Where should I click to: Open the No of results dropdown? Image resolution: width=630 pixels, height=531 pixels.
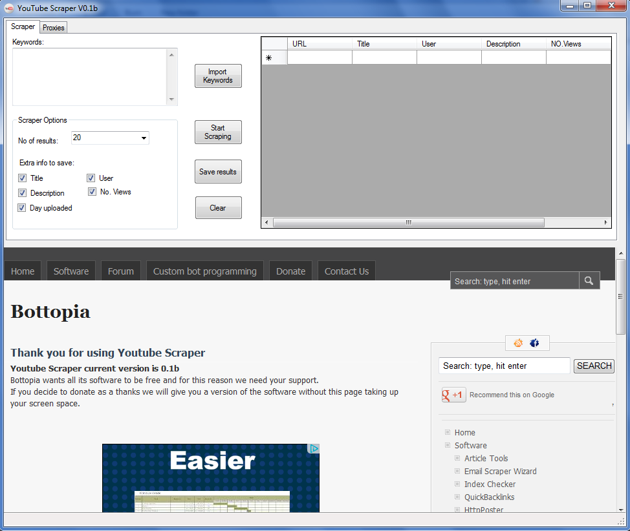[144, 138]
